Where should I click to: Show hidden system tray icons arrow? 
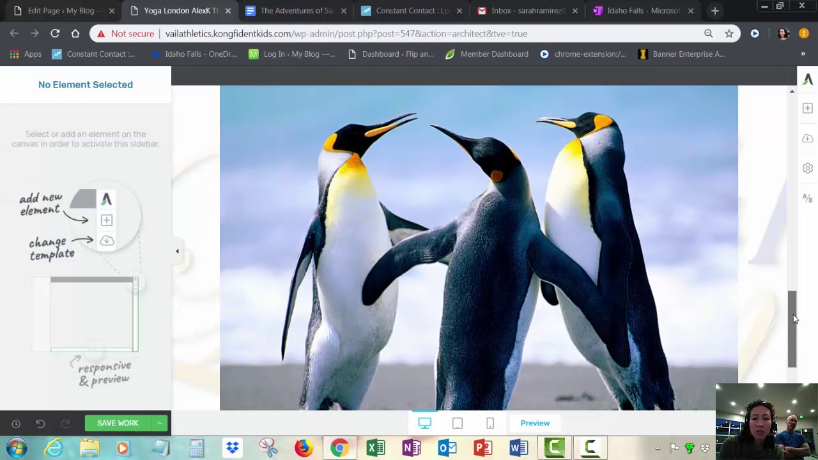click(x=658, y=448)
